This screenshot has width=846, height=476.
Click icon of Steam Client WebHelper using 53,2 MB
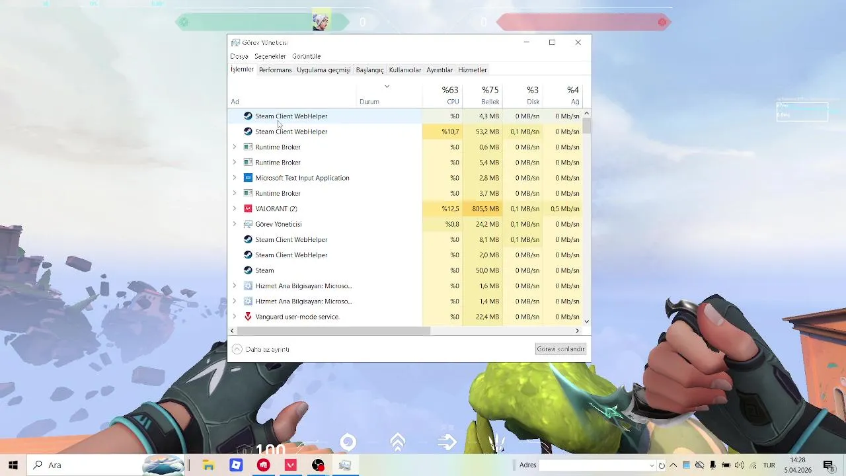coord(248,132)
